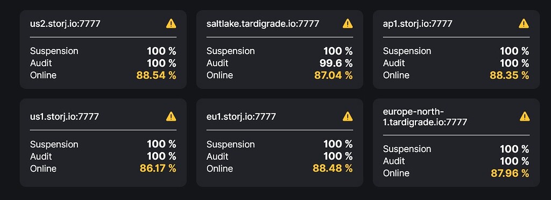Image resolution: width=551 pixels, height=200 pixels.
Task: Open the ap1.storj.io:7777 satellite heading
Action: [x=418, y=24]
